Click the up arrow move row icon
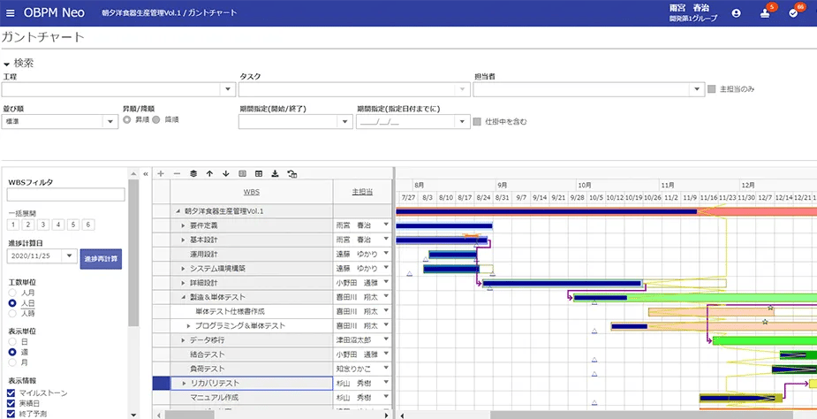This screenshot has height=419, width=817. tap(209, 174)
